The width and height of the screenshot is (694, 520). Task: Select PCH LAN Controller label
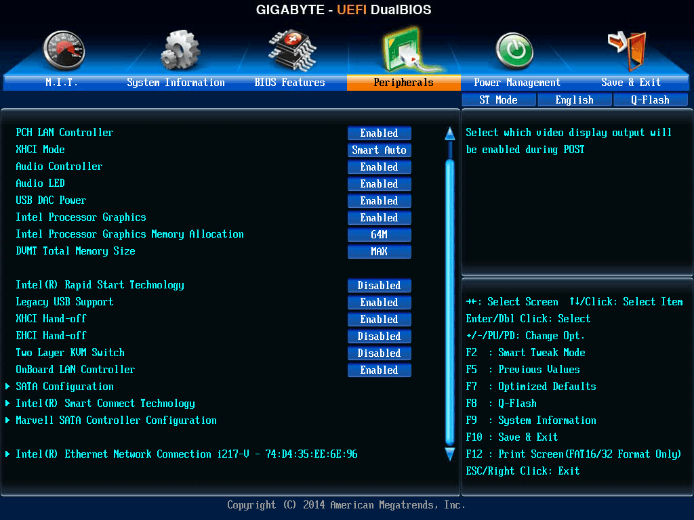pyautogui.click(x=64, y=133)
